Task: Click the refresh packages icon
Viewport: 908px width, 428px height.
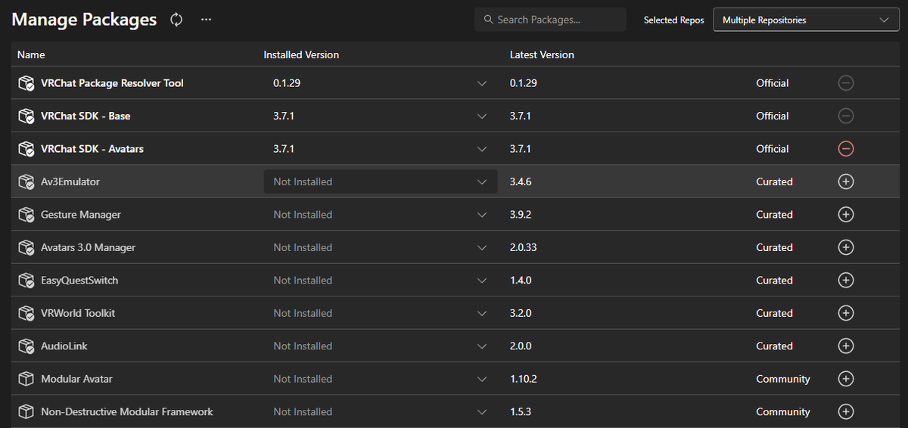Action: 176,20
